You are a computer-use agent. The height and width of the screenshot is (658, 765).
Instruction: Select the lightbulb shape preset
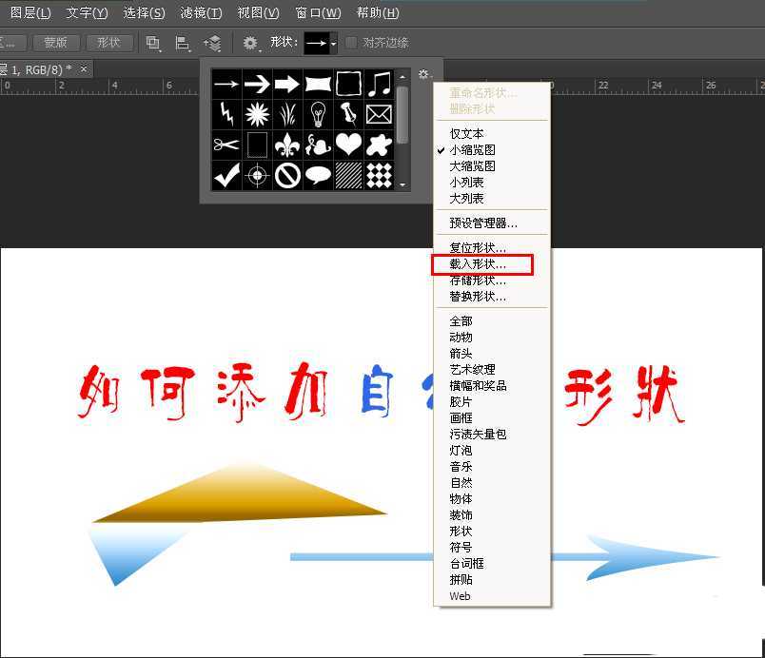click(x=319, y=114)
